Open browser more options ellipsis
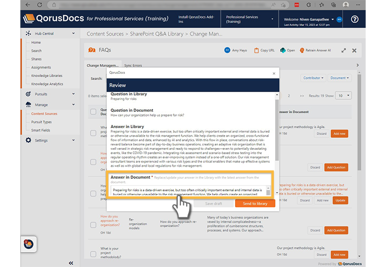Image resolution: width=386 pixels, height=267 pixels. tap(358, 5)
